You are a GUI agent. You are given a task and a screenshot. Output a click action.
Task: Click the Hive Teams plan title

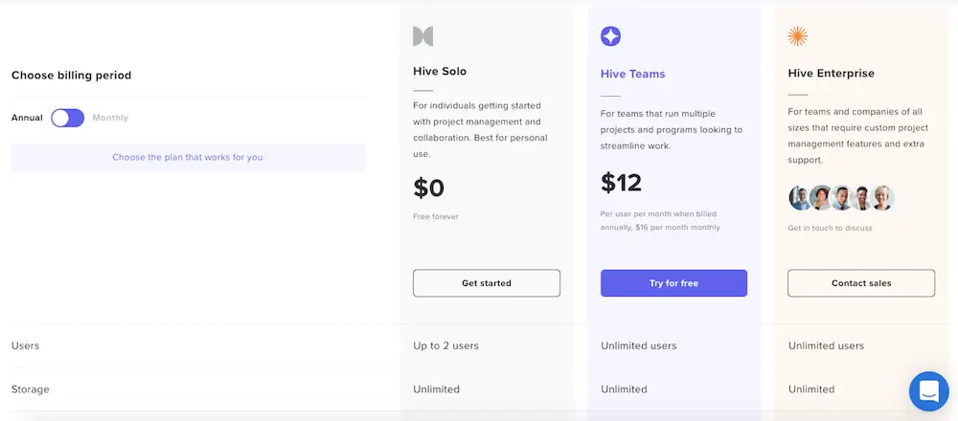tap(632, 74)
